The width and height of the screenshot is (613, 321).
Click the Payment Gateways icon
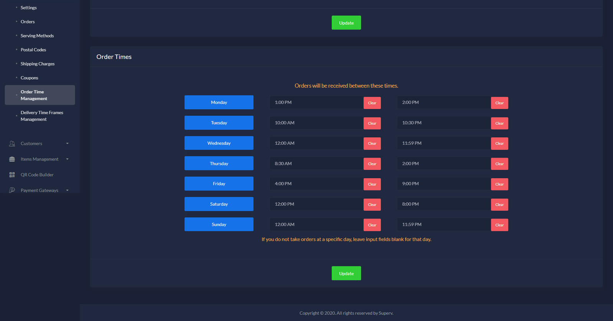click(x=12, y=190)
